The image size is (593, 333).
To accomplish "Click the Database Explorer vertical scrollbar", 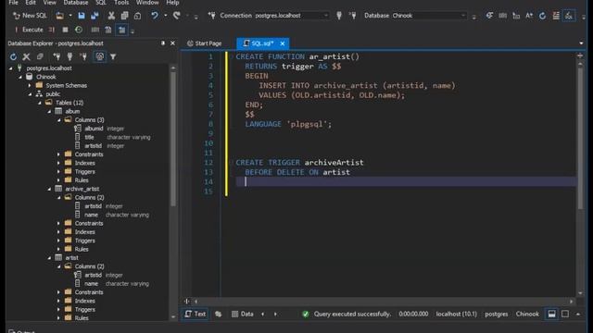I will (x=173, y=140).
